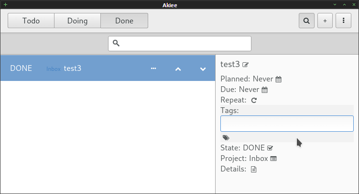This screenshot has height=194, width=359.
Task: Open Details document icon
Action: [x=253, y=169]
